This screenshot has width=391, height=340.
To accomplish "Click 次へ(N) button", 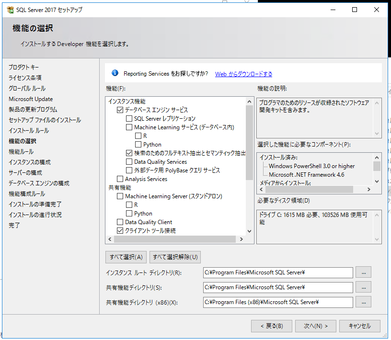I will tap(316, 326).
